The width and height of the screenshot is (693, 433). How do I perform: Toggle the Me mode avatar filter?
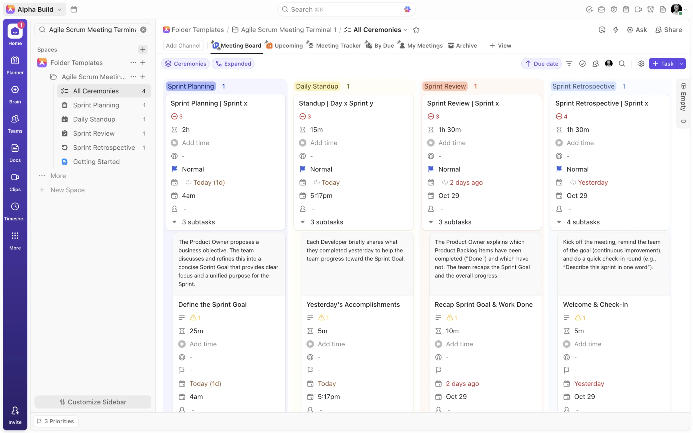point(609,64)
